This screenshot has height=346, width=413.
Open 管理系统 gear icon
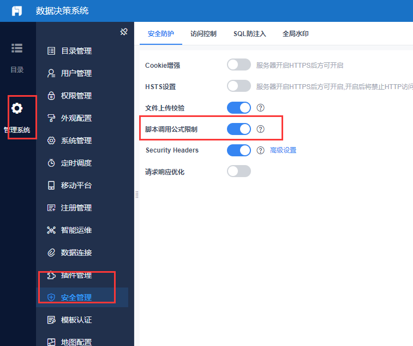click(17, 108)
